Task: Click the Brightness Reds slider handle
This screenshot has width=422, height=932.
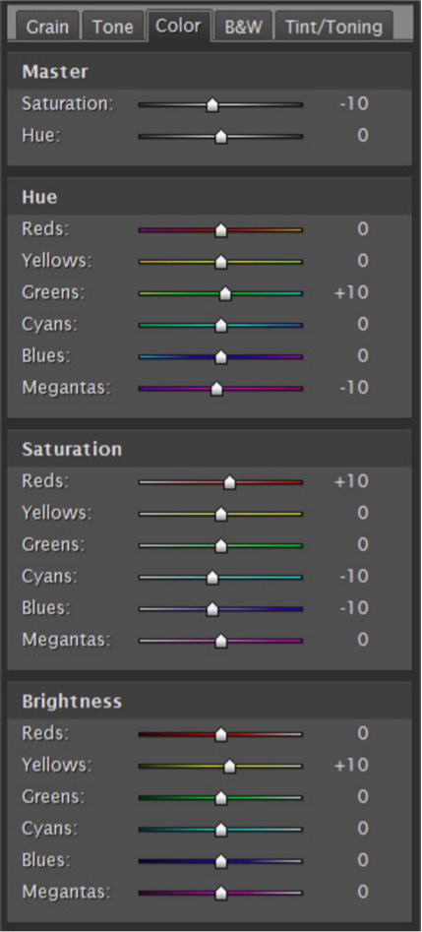Action: coord(221,734)
